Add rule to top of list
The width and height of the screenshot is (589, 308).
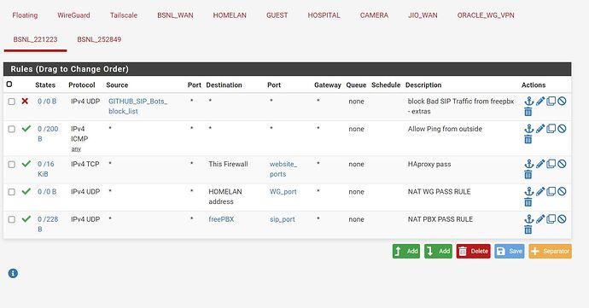pyautogui.click(x=406, y=252)
